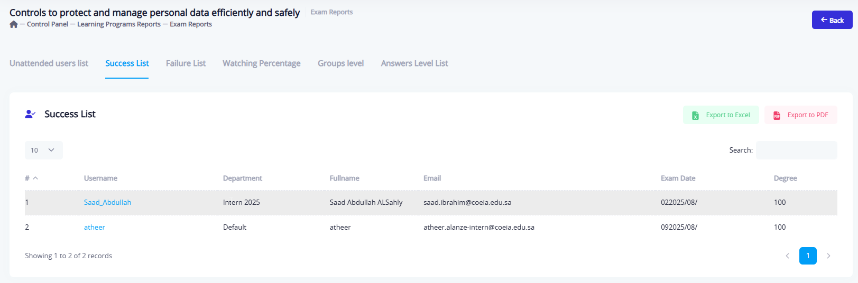
Task: Go to next page arrow
Action: point(828,256)
